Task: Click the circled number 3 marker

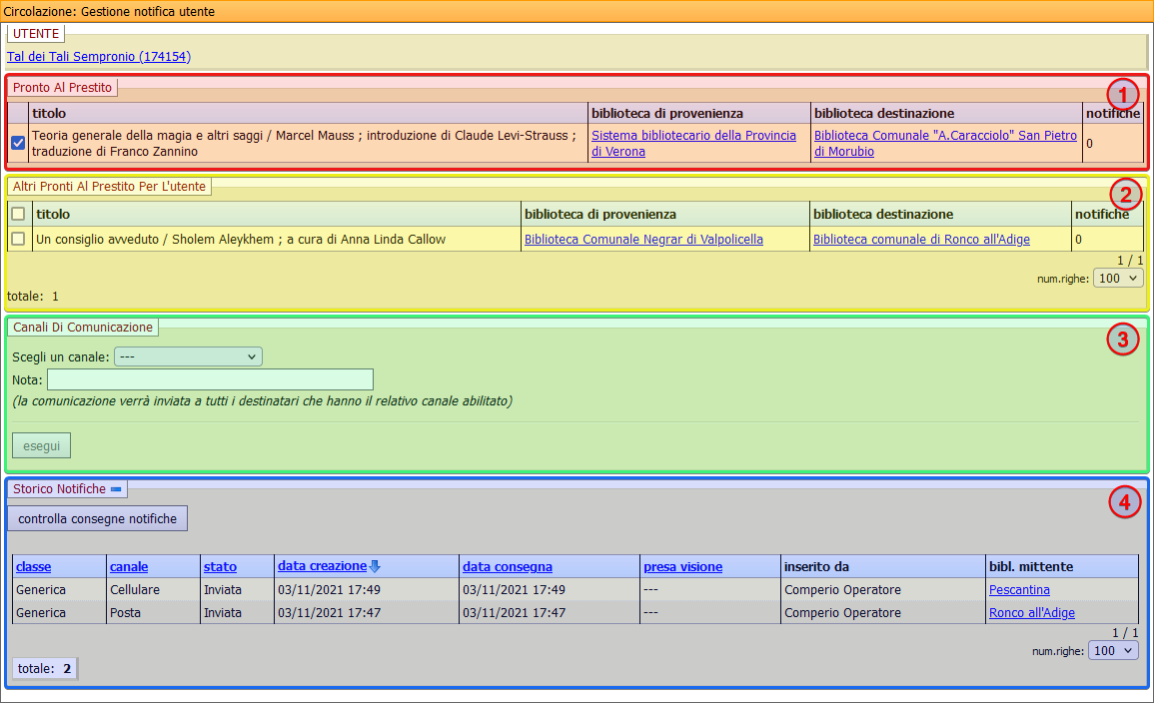Action: click(x=1122, y=340)
